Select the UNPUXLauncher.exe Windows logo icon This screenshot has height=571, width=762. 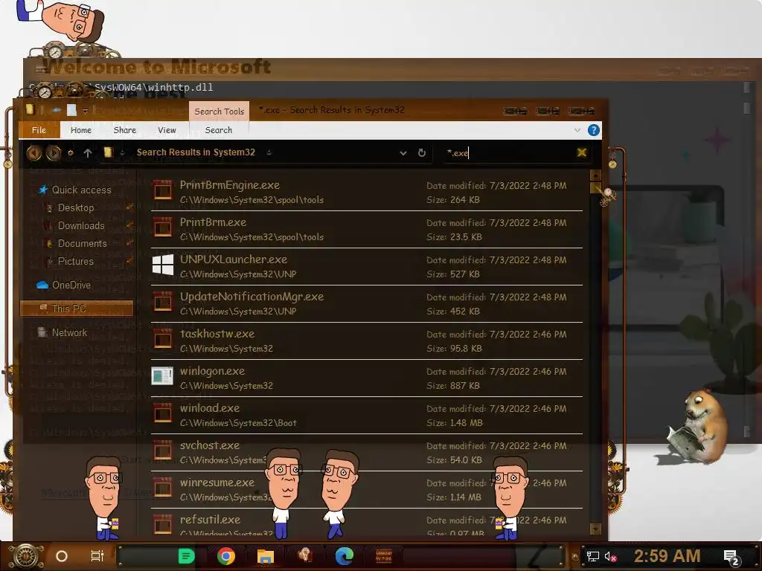click(163, 265)
